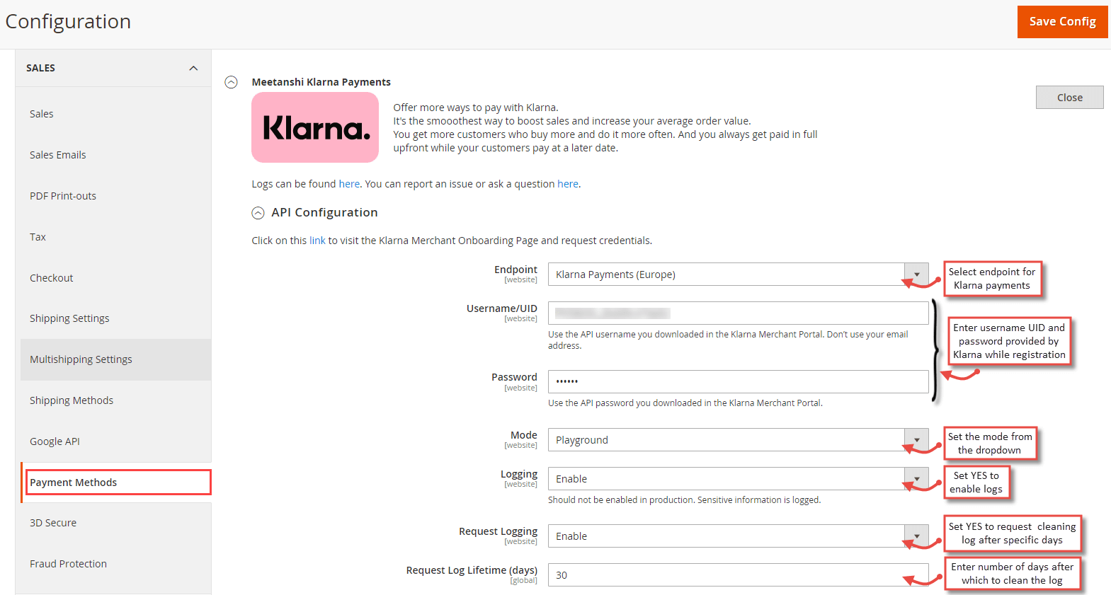This screenshot has width=1111, height=595.
Task: View logs via the 'here' link
Action: (x=349, y=183)
